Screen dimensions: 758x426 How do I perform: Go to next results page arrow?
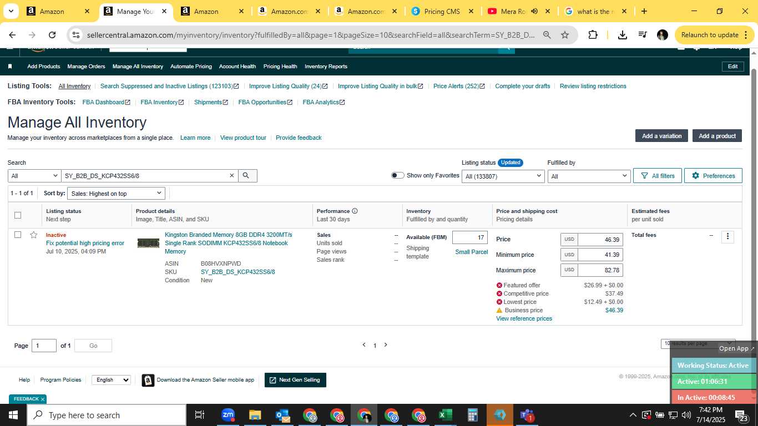[386, 345]
